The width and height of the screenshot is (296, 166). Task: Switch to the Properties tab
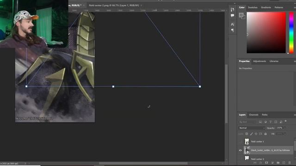tap(244, 61)
